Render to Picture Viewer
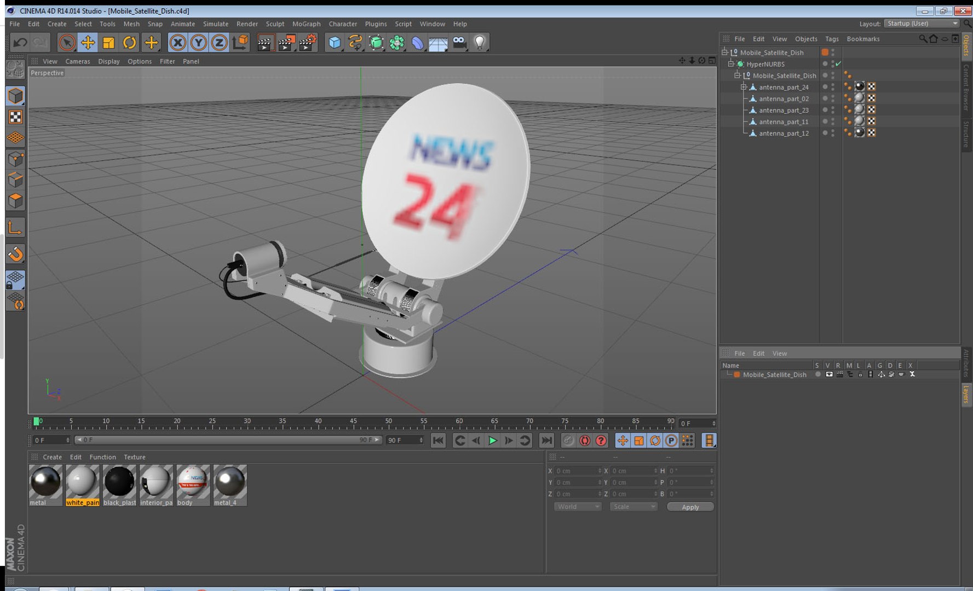The width and height of the screenshot is (973, 591). click(286, 42)
